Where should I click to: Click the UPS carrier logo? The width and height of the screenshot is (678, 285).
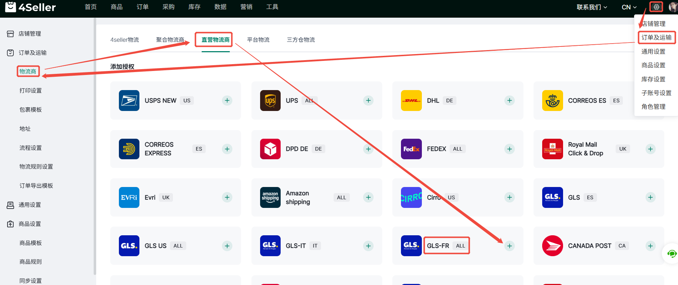(x=270, y=101)
